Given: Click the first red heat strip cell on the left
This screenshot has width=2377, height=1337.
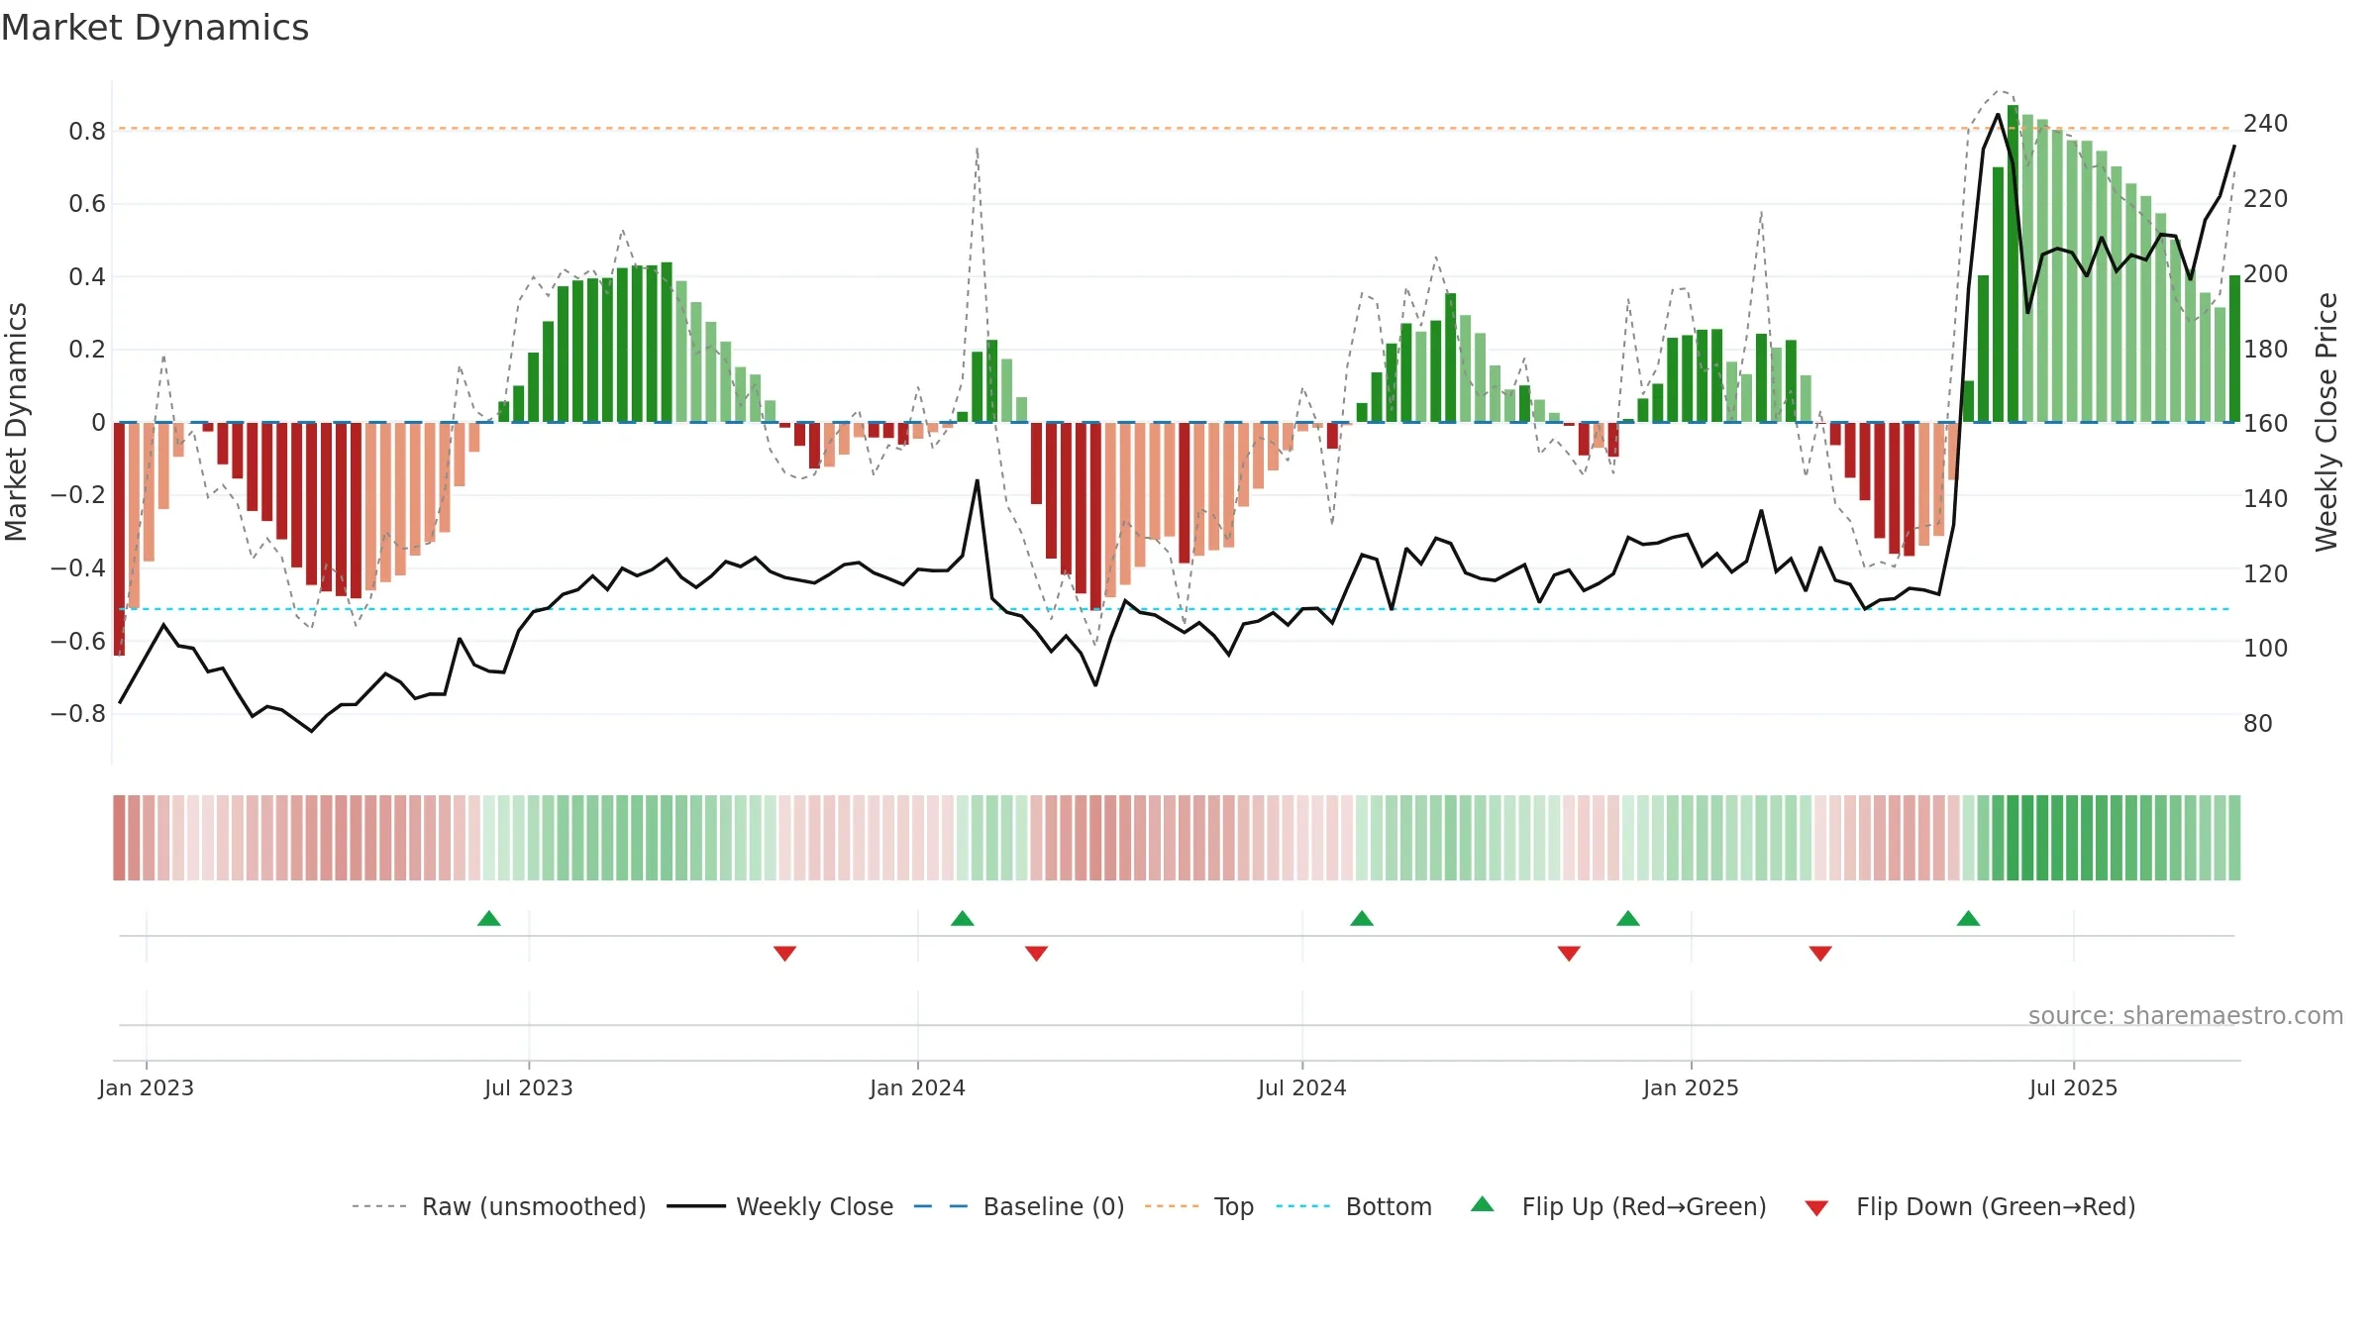Looking at the screenshot, I should (119, 838).
